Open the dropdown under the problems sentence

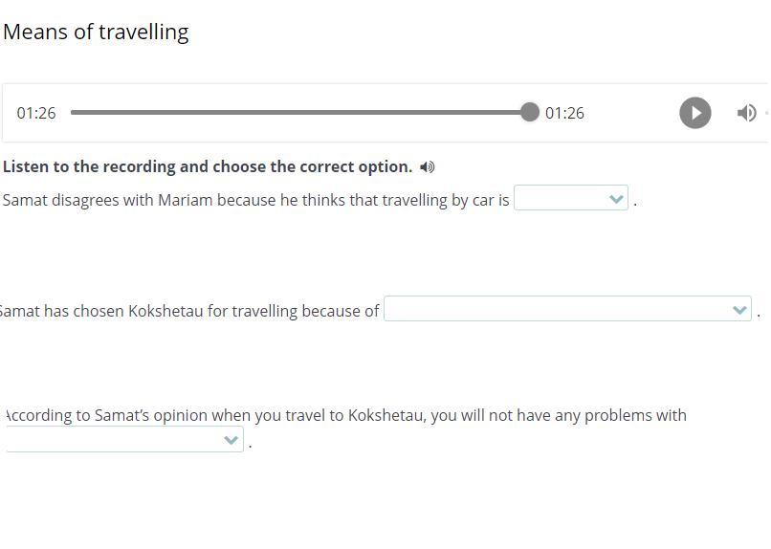(124, 440)
